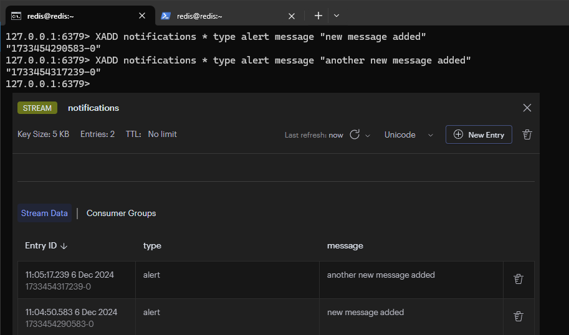Click the notifications key name to edit
Screen dimensions: 569x335
click(x=93, y=108)
